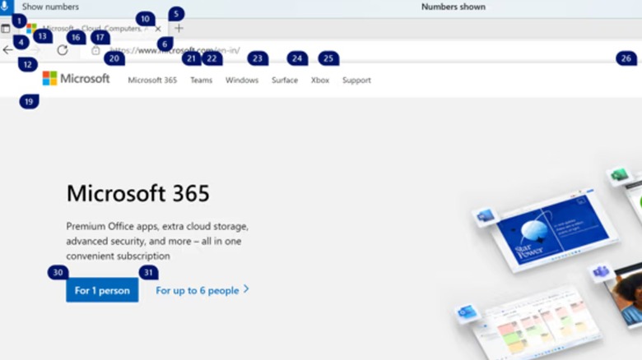Open the Teams navigation link

coord(201,81)
